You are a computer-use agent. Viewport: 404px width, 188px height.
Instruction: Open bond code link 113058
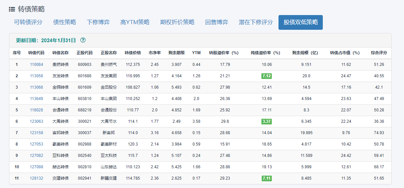click(x=36, y=76)
